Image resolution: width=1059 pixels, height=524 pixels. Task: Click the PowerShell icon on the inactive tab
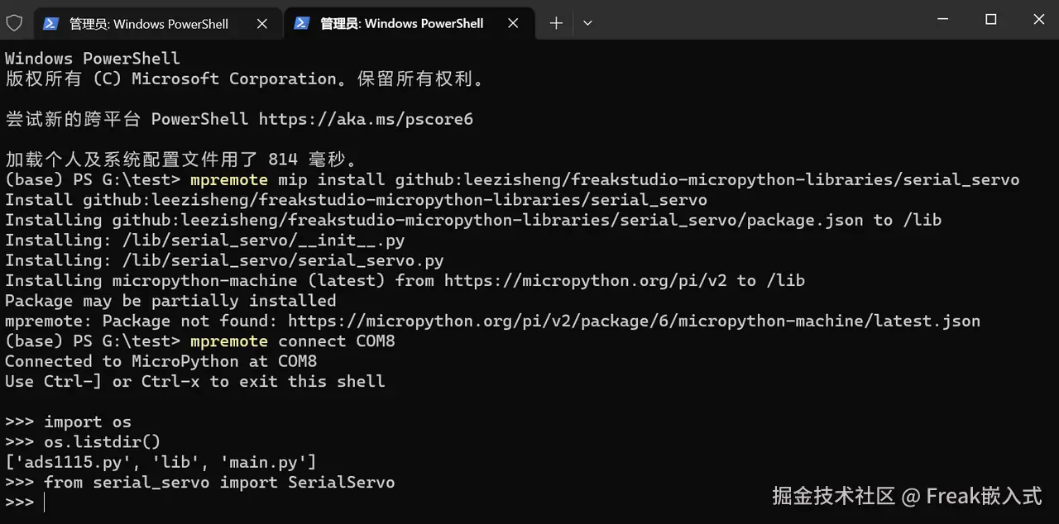point(50,24)
